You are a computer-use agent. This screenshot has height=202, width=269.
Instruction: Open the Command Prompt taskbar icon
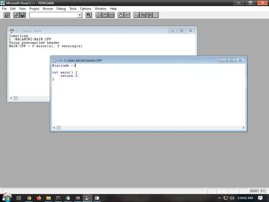(x=58, y=198)
